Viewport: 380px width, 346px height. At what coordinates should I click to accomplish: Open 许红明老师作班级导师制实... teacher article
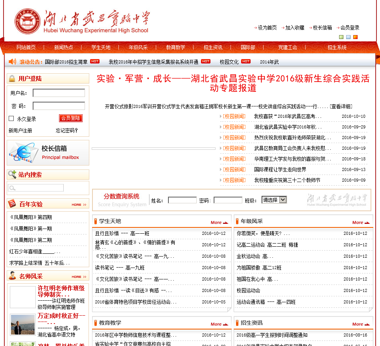(61, 291)
